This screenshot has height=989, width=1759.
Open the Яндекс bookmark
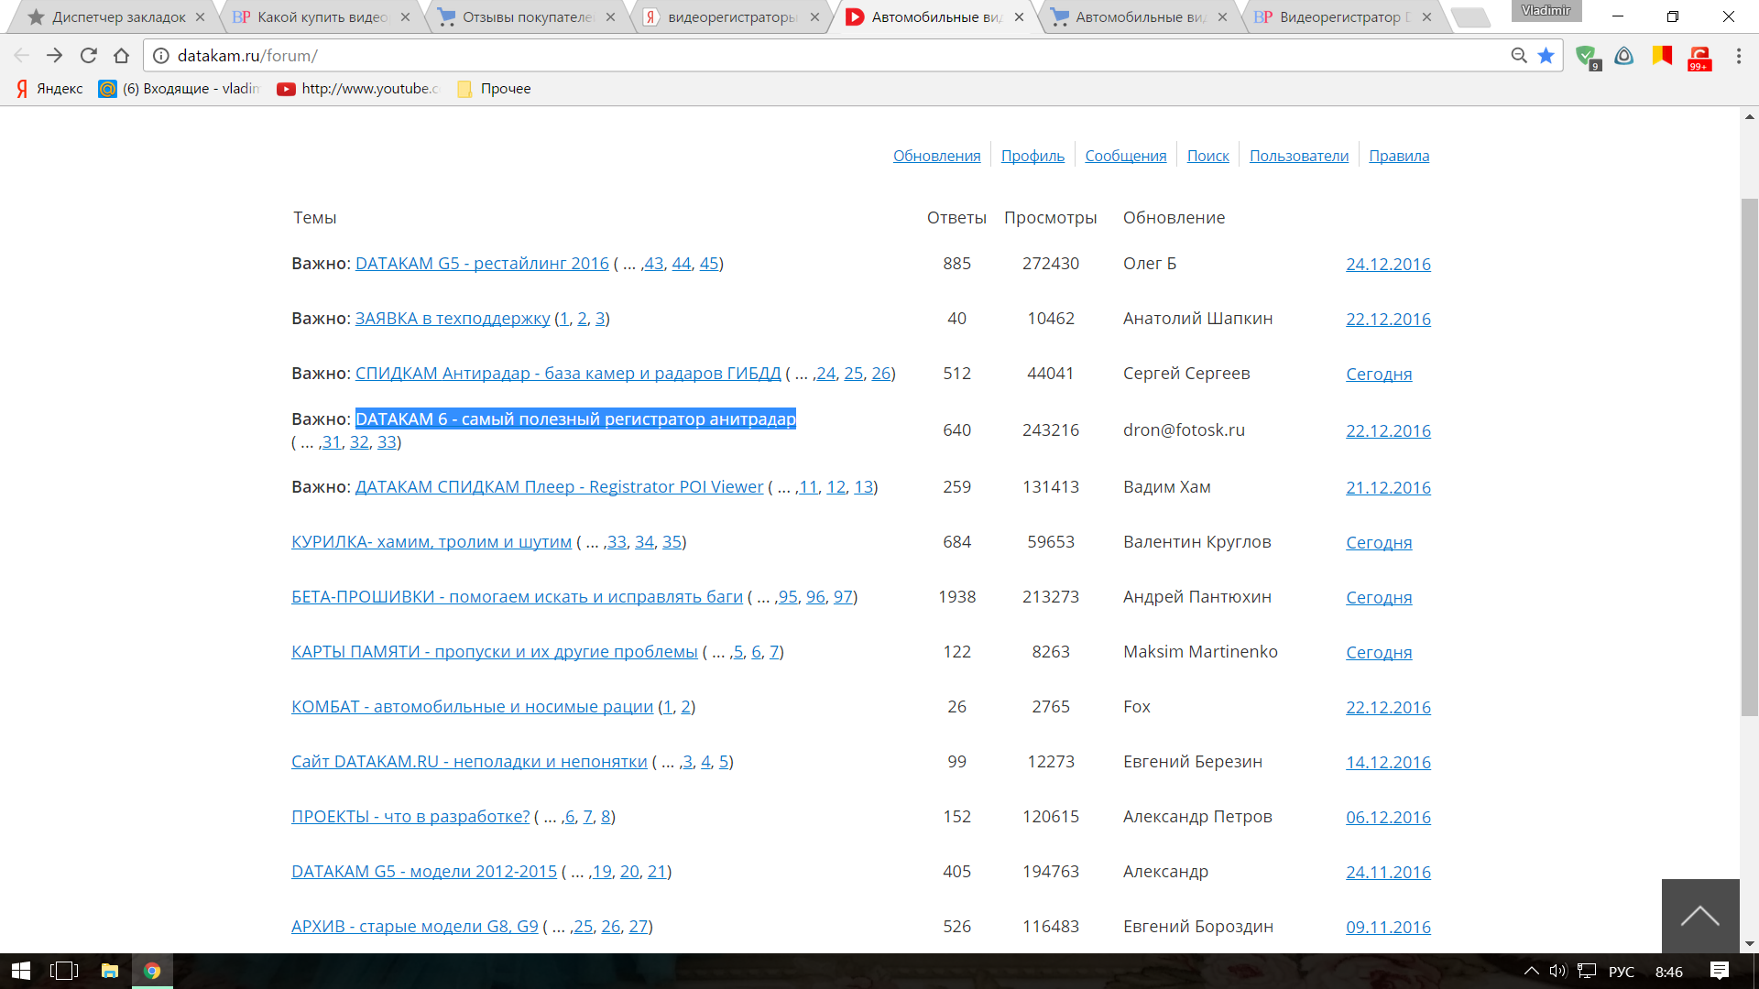pyautogui.click(x=49, y=89)
